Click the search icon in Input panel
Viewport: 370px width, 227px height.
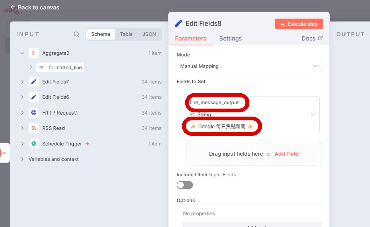pyautogui.click(x=76, y=34)
